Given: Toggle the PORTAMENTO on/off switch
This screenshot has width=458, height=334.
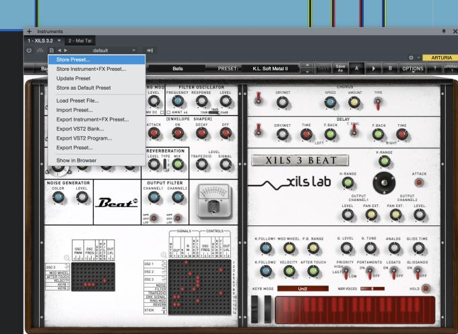Looking at the screenshot, I should point(370,273).
